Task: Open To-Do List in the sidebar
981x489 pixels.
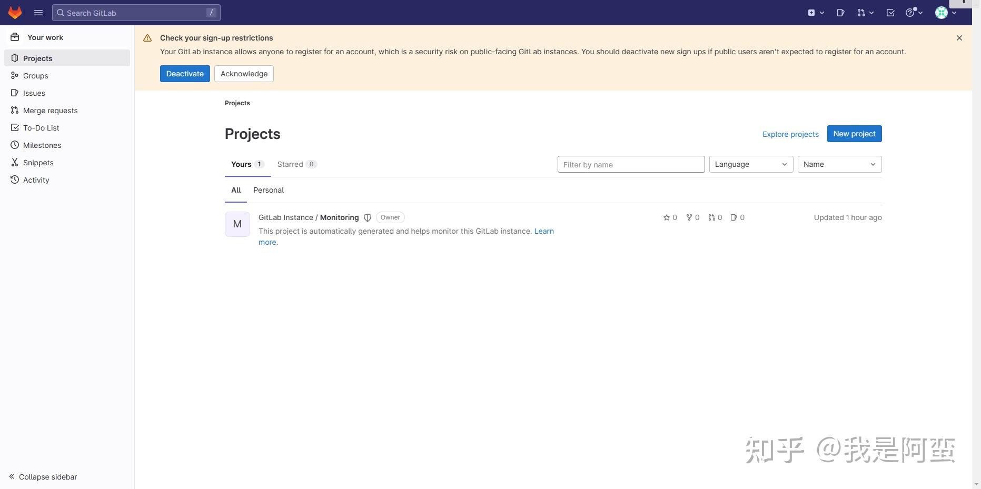Action: (x=67, y=127)
